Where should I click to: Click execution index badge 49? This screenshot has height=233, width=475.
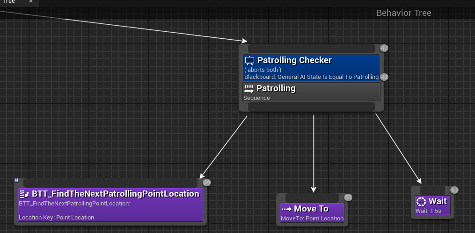(206, 183)
